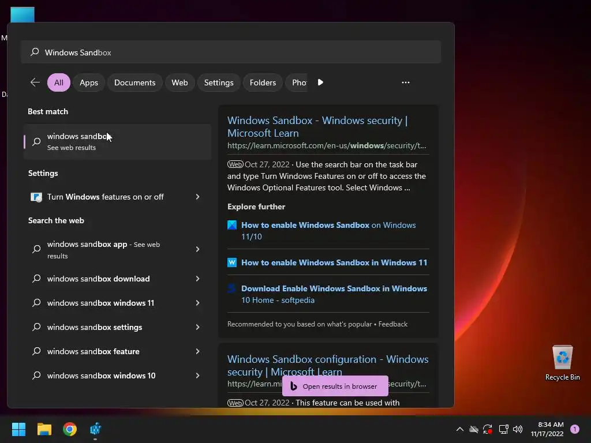Open the blue cubes app on taskbar
The image size is (591, 443).
(x=95, y=429)
